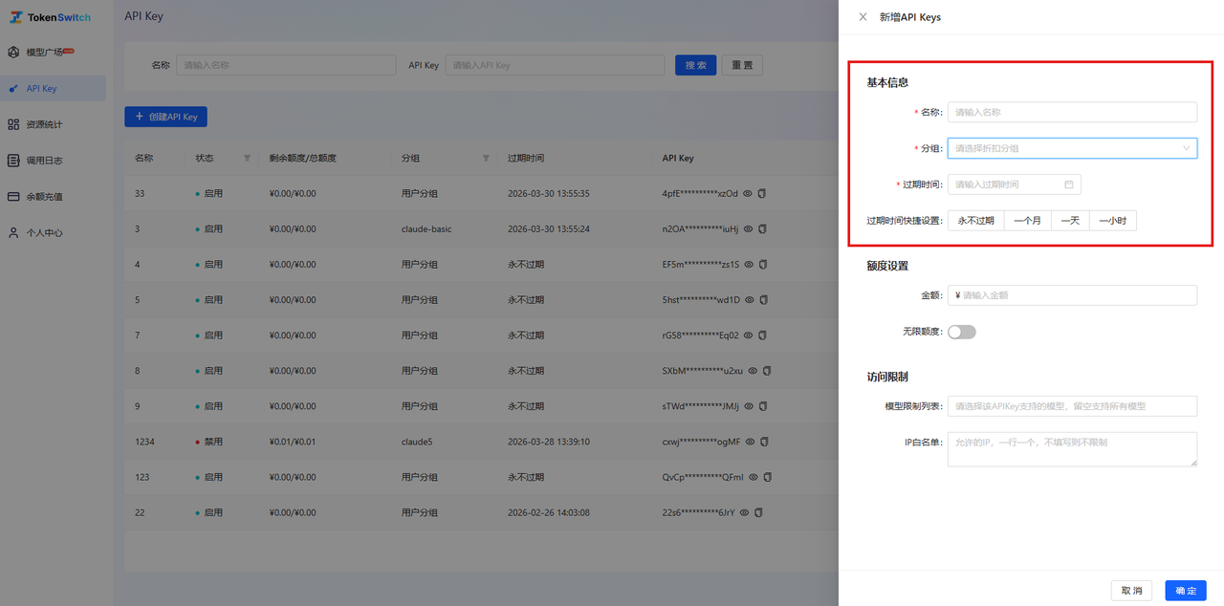Click the 重置 button
Image resolution: width=1224 pixels, height=606 pixels.
point(742,65)
